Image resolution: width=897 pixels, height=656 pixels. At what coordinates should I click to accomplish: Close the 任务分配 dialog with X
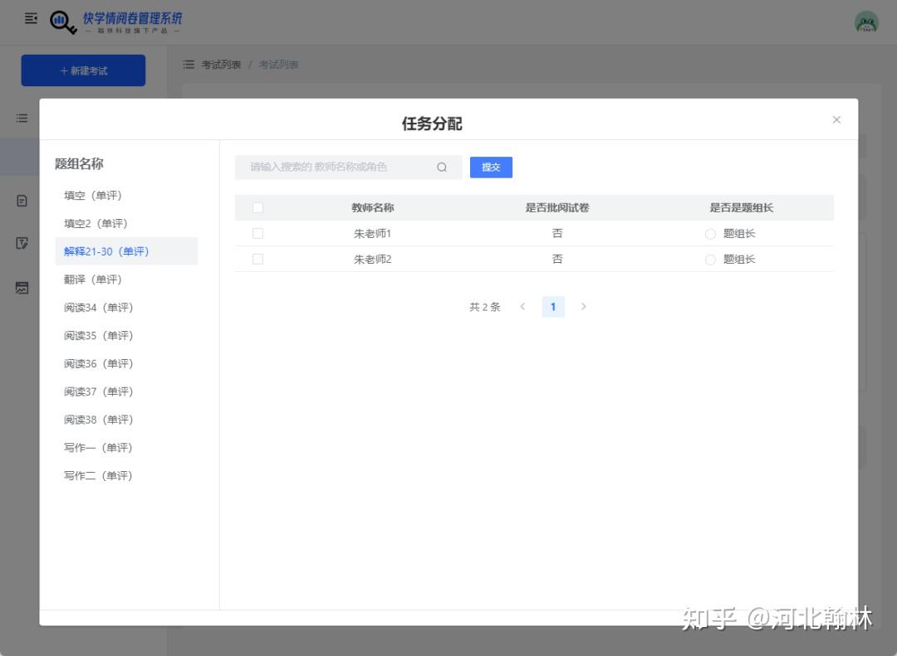[836, 120]
